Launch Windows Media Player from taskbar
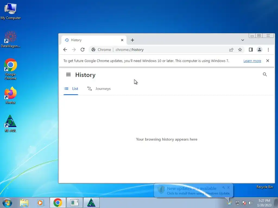The width and height of the screenshot is (278, 208). pyautogui.click(x=40, y=203)
